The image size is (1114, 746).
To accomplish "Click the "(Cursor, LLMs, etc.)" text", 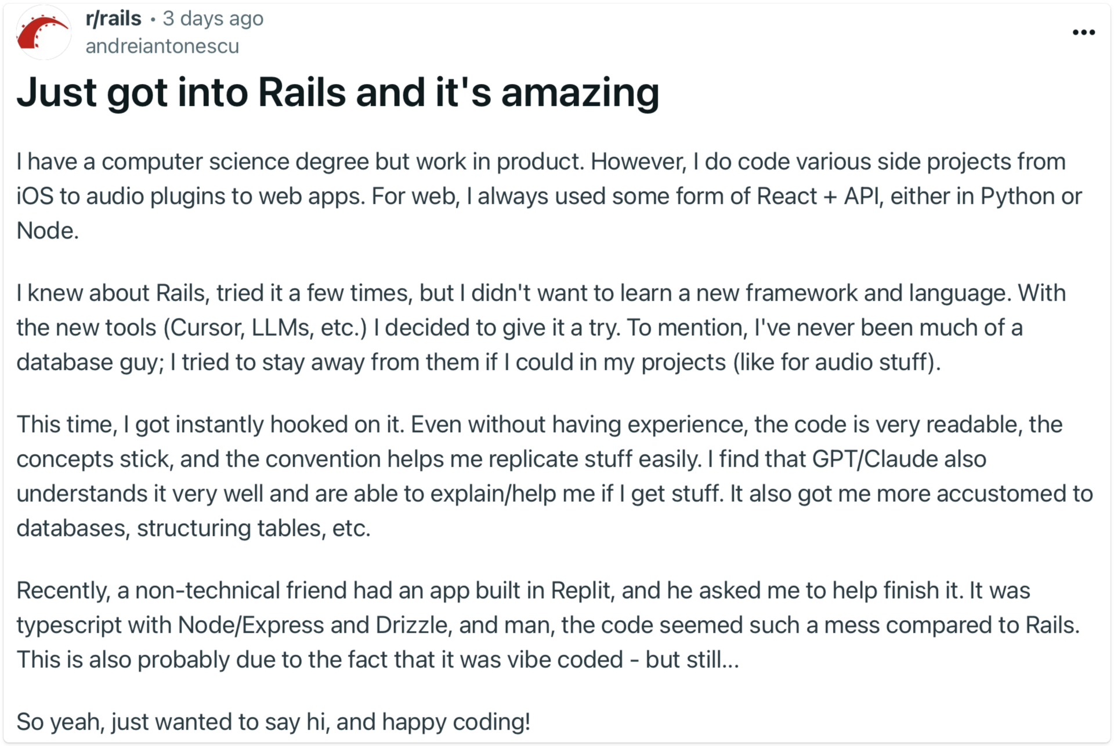I will click(265, 328).
